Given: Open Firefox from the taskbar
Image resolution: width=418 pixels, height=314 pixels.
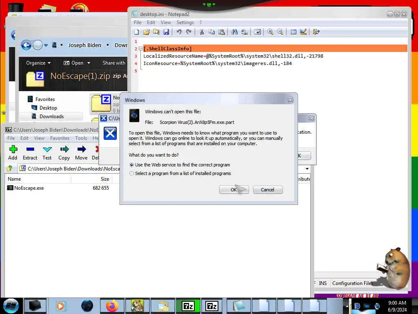Looking at the screenshot, I should [112, 306].
